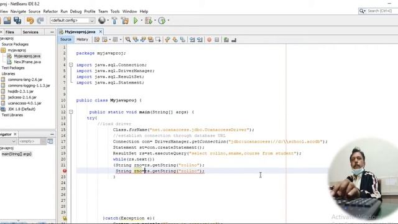Select main(String[] args) in Navigator
The height and width of the screenshot is (224, 398).
16,154
